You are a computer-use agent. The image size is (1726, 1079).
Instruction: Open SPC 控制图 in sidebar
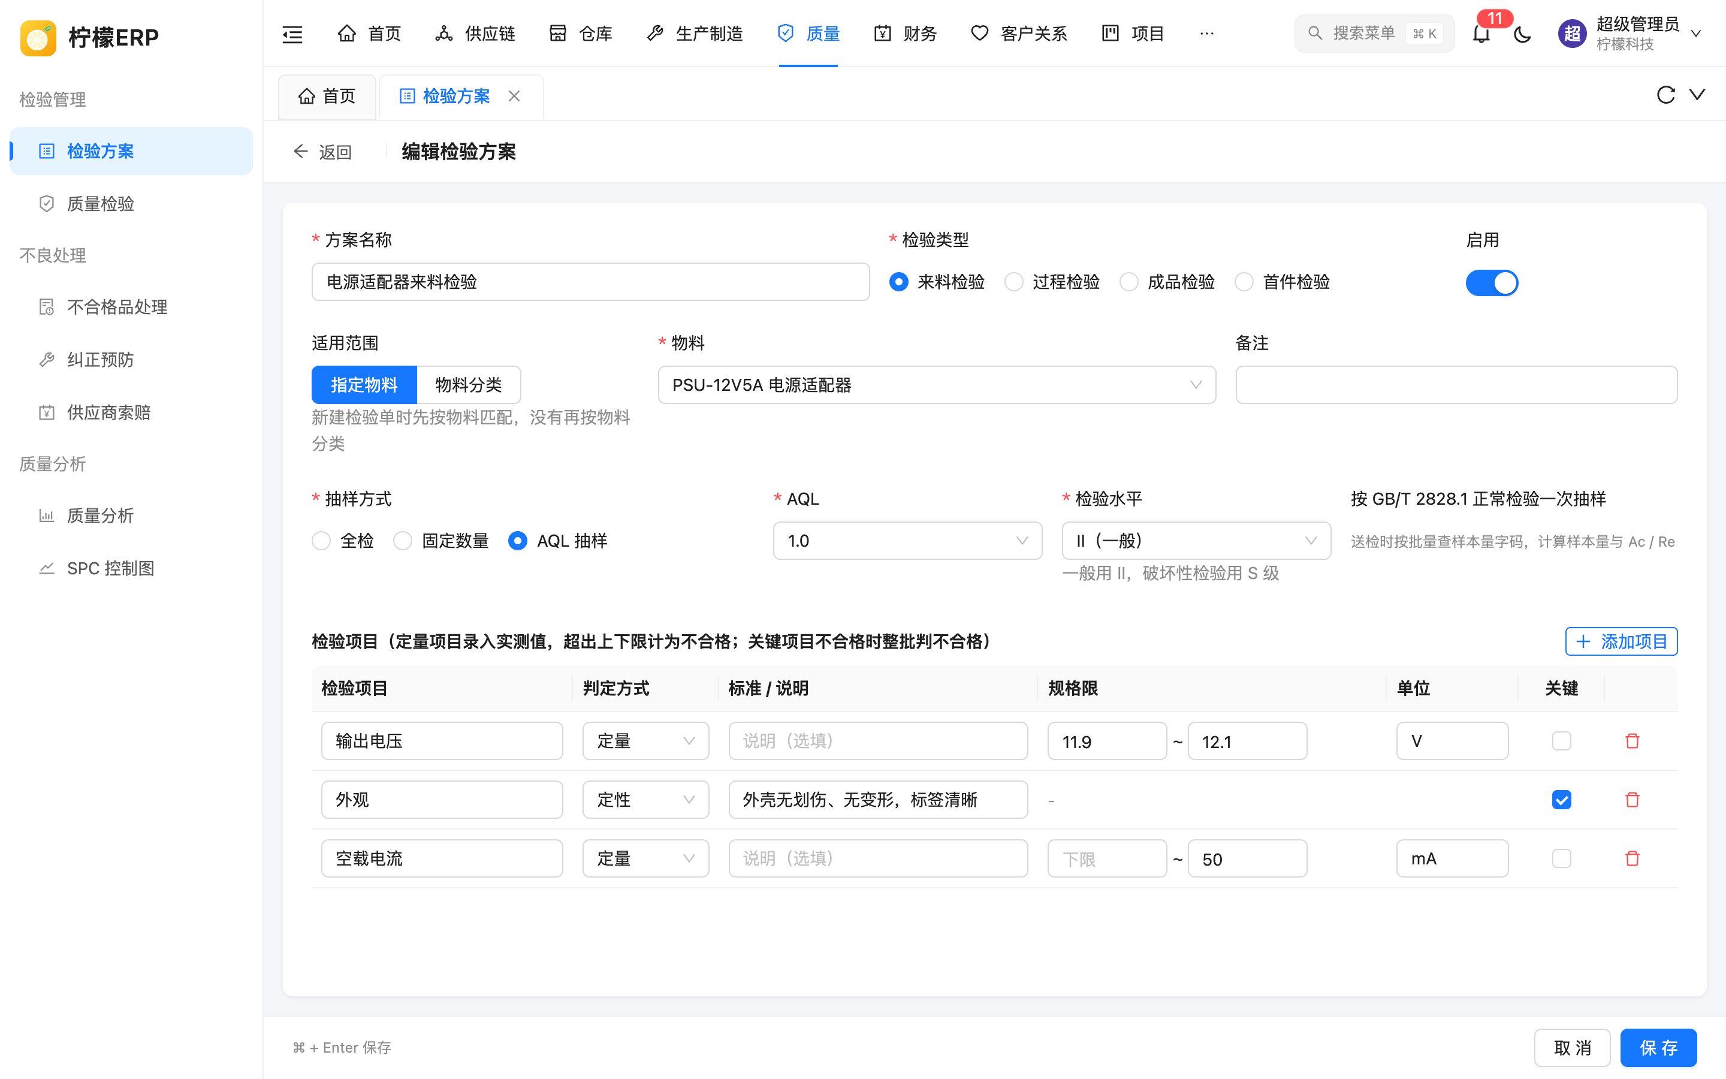[131, 568]
